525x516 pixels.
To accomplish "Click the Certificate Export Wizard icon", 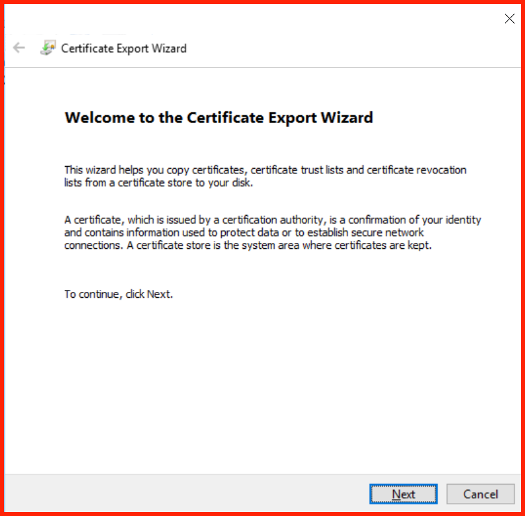I will (48, 48).
